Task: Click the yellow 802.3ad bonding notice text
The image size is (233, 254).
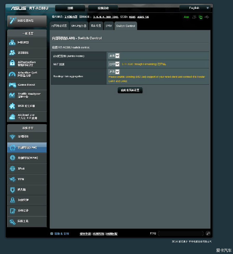Action: pos(157,79)
